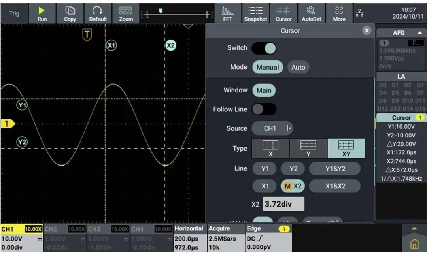
Task: Select the T trigger position marker
Action: 87,35
